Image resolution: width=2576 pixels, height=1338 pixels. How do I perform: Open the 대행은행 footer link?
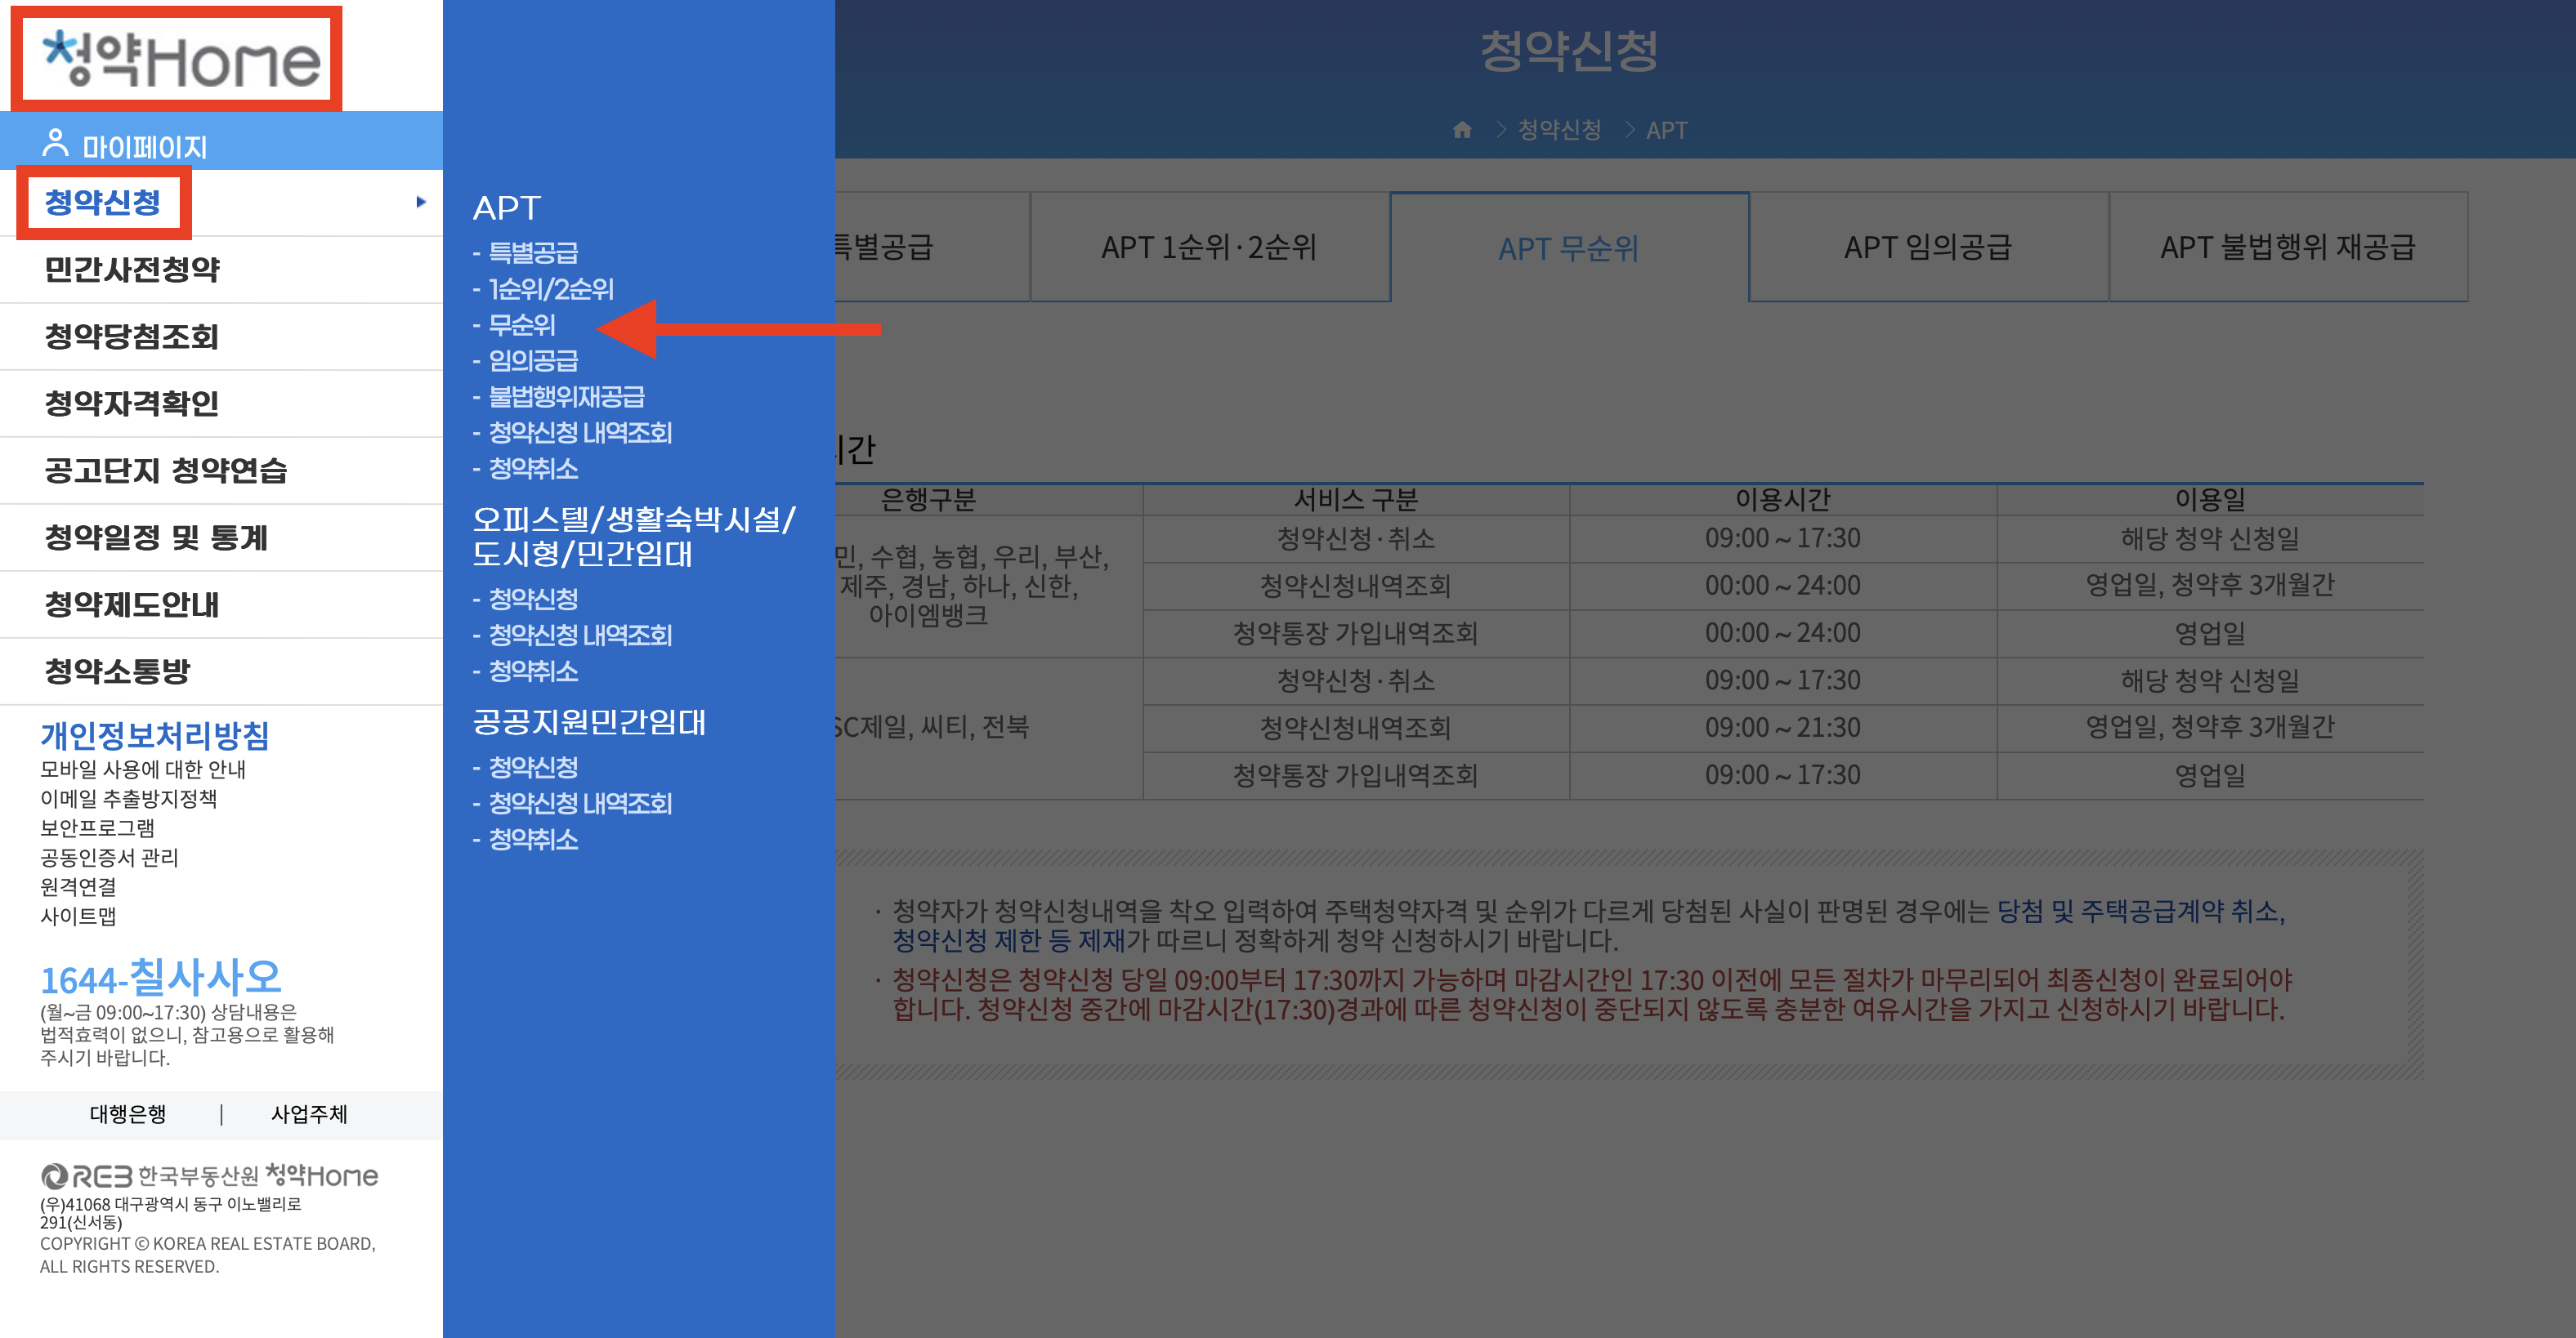128,1114
